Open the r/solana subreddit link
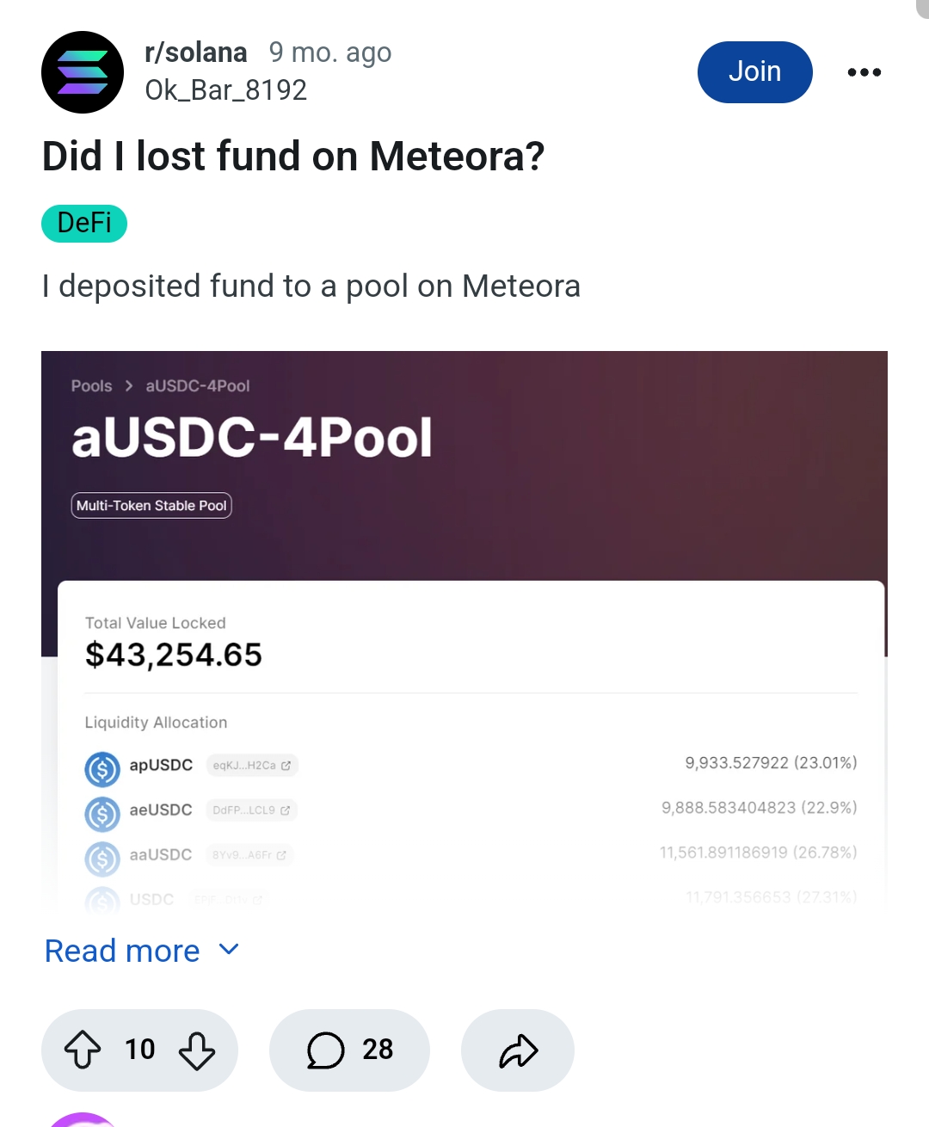This screenshot has height=1127, width=929. (196, 52)
